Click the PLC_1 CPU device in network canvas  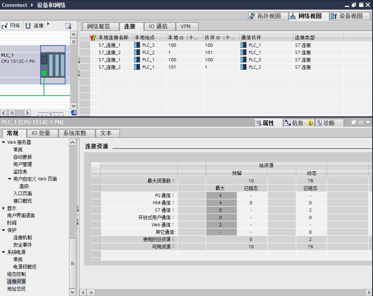[x=53, y=64]
